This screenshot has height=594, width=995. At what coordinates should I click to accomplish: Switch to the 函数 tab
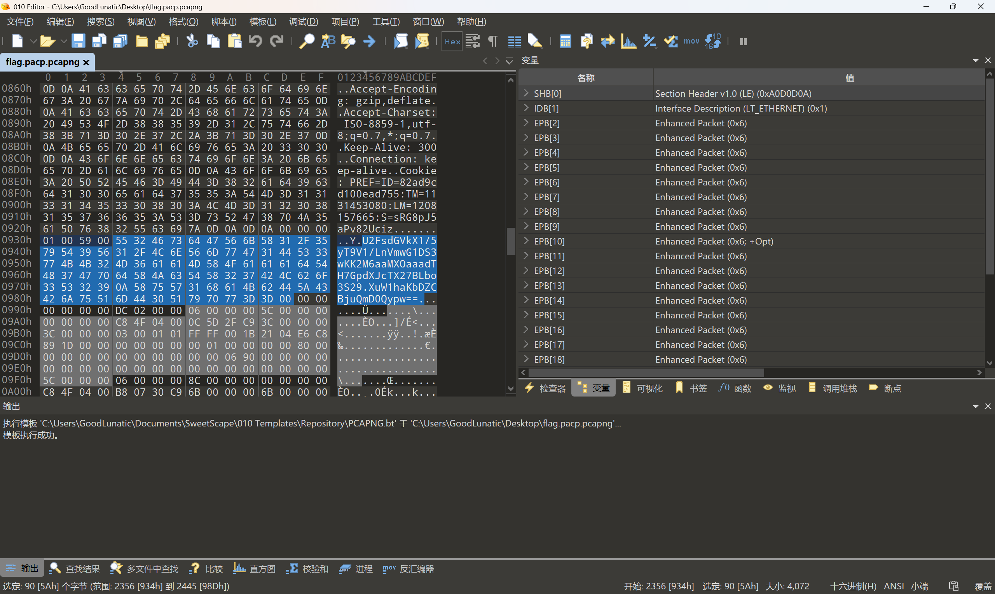(735, 388)
